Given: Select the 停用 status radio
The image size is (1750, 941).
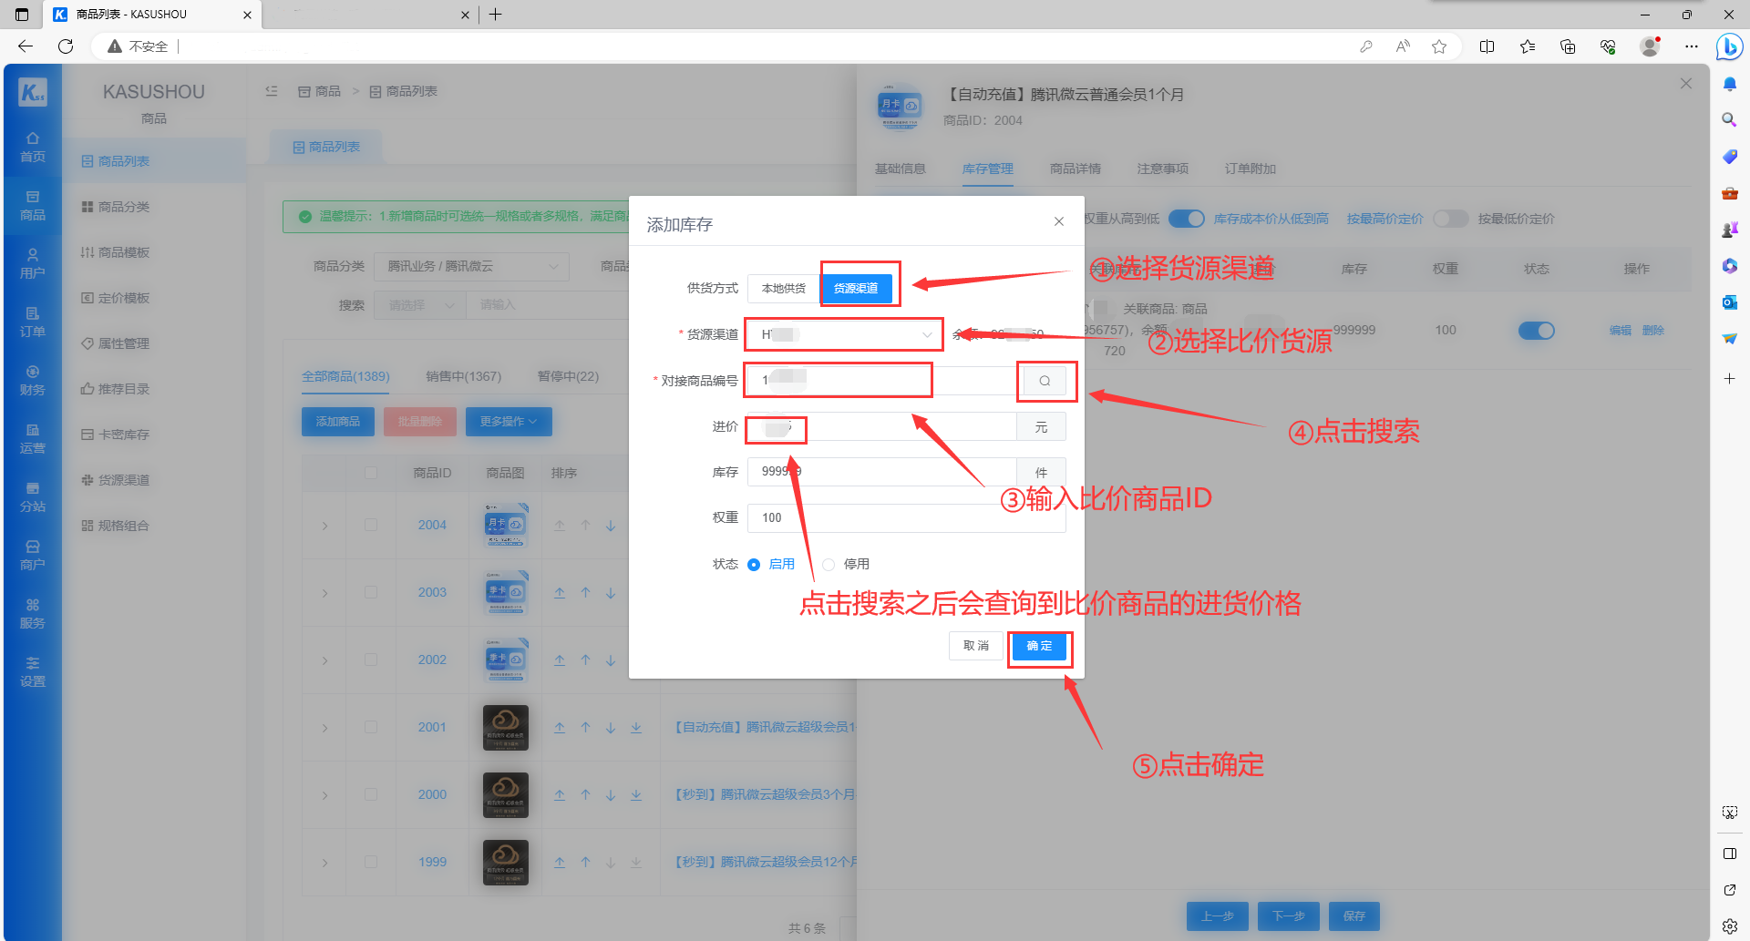Looking at the screenshot, I should pyautogui.click(x=846, y=564).
